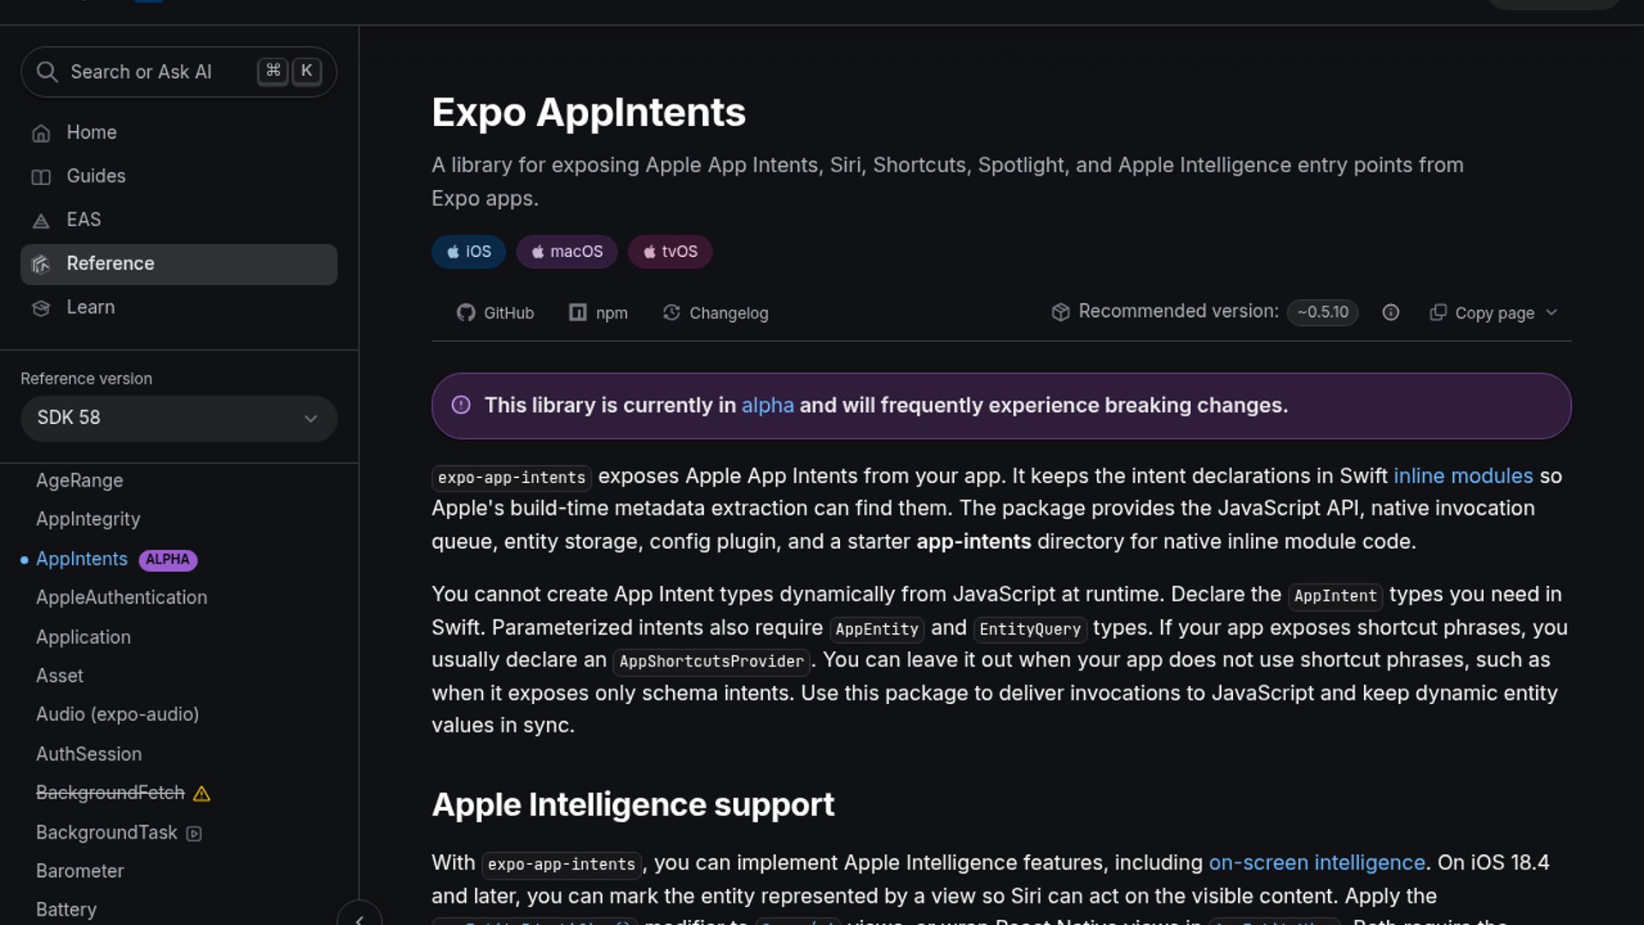Click the ~0.5.10 version badge
The height and width of the screenshot is (925, 1644).
pyautogui.click(x=1322, y=313)
